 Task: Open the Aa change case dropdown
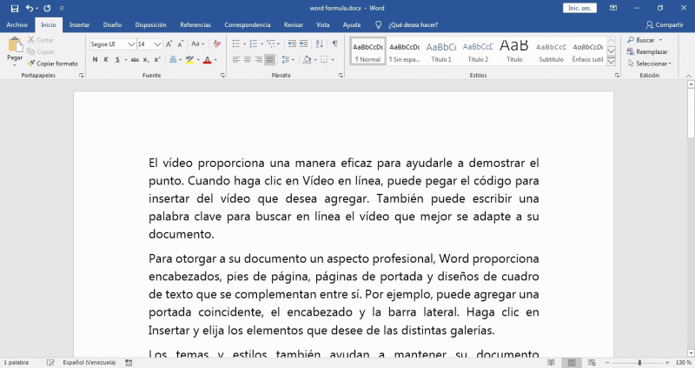[x=198, y=44]
